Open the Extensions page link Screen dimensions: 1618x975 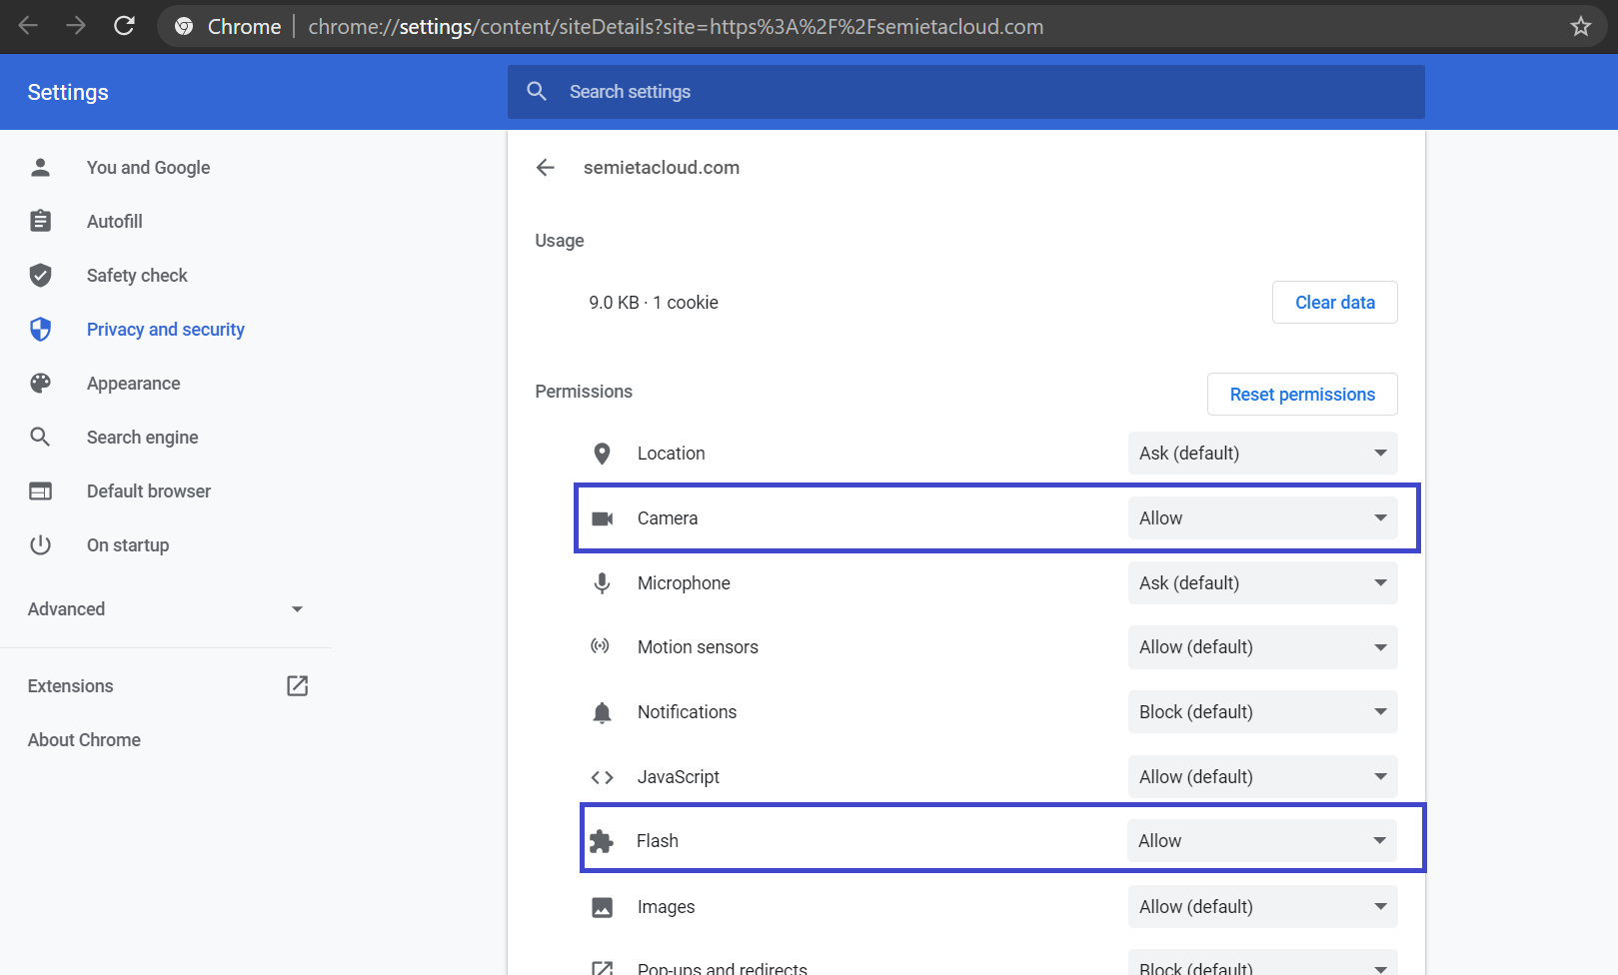coord(166,686)
